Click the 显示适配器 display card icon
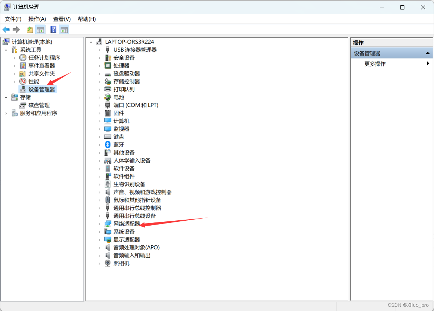434x311 pixels. pyautogui.click(x=108, y=240)
